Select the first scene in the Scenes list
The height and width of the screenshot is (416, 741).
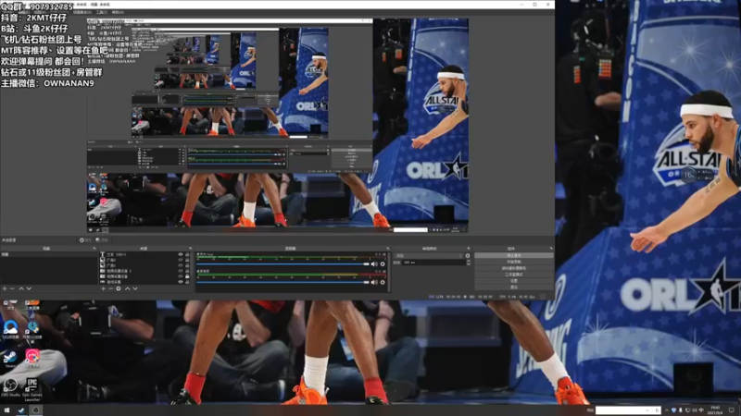[x=48, y=255]
